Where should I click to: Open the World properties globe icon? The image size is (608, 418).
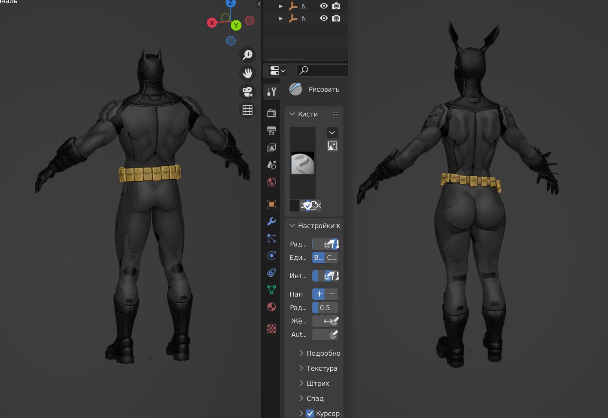click(272, 182)
